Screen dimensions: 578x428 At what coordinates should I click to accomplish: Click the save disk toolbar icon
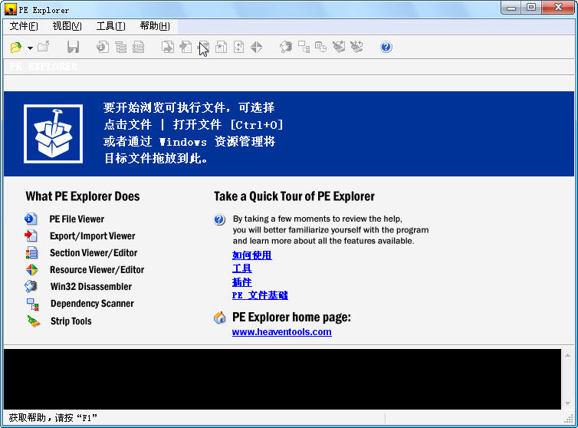(74, 48)
